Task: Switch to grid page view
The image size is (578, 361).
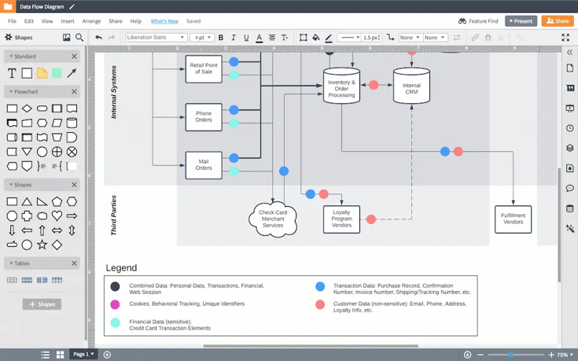Action: (60, 355)
